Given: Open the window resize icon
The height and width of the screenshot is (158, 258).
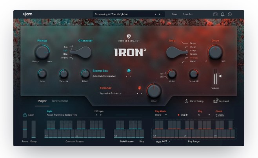Looking at the screenshot, I should (x=215, y=14).
